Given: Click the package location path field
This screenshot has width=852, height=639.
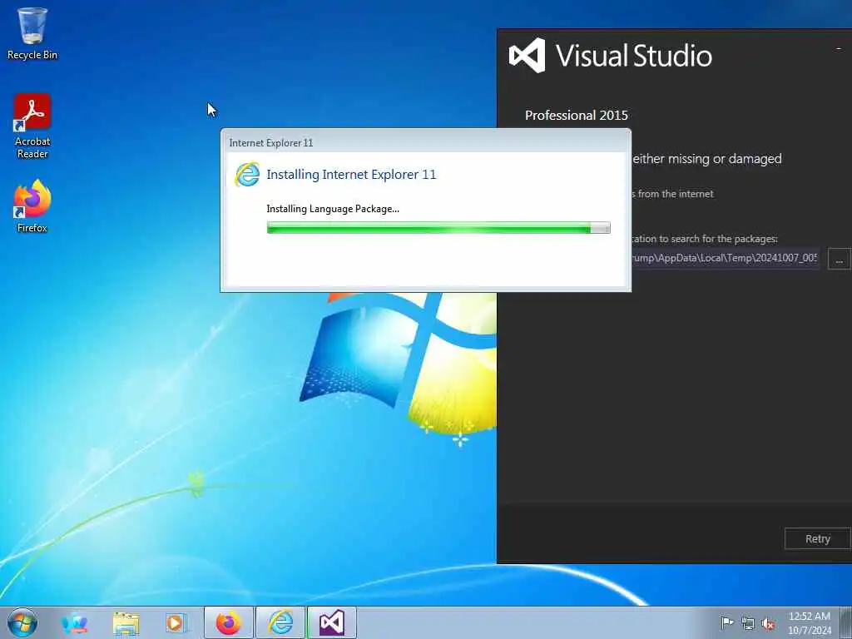Looking at the screenshot, I should pyautogui.click(x=726, y=258).
